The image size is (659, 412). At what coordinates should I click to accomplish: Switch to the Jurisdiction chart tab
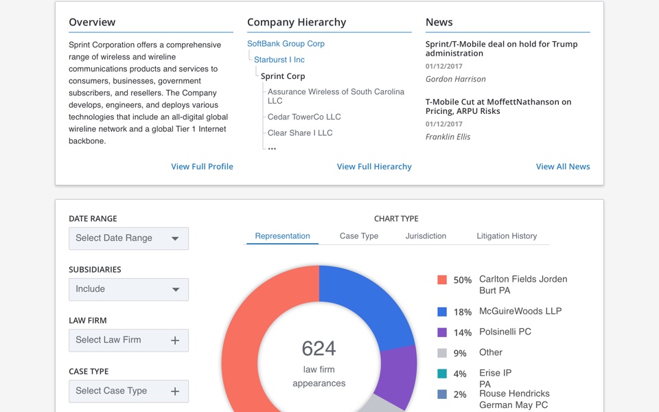pos(426,236)
